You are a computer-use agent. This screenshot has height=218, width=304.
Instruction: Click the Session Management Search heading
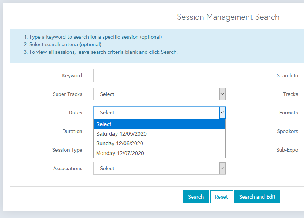click(x=228, y=17)
